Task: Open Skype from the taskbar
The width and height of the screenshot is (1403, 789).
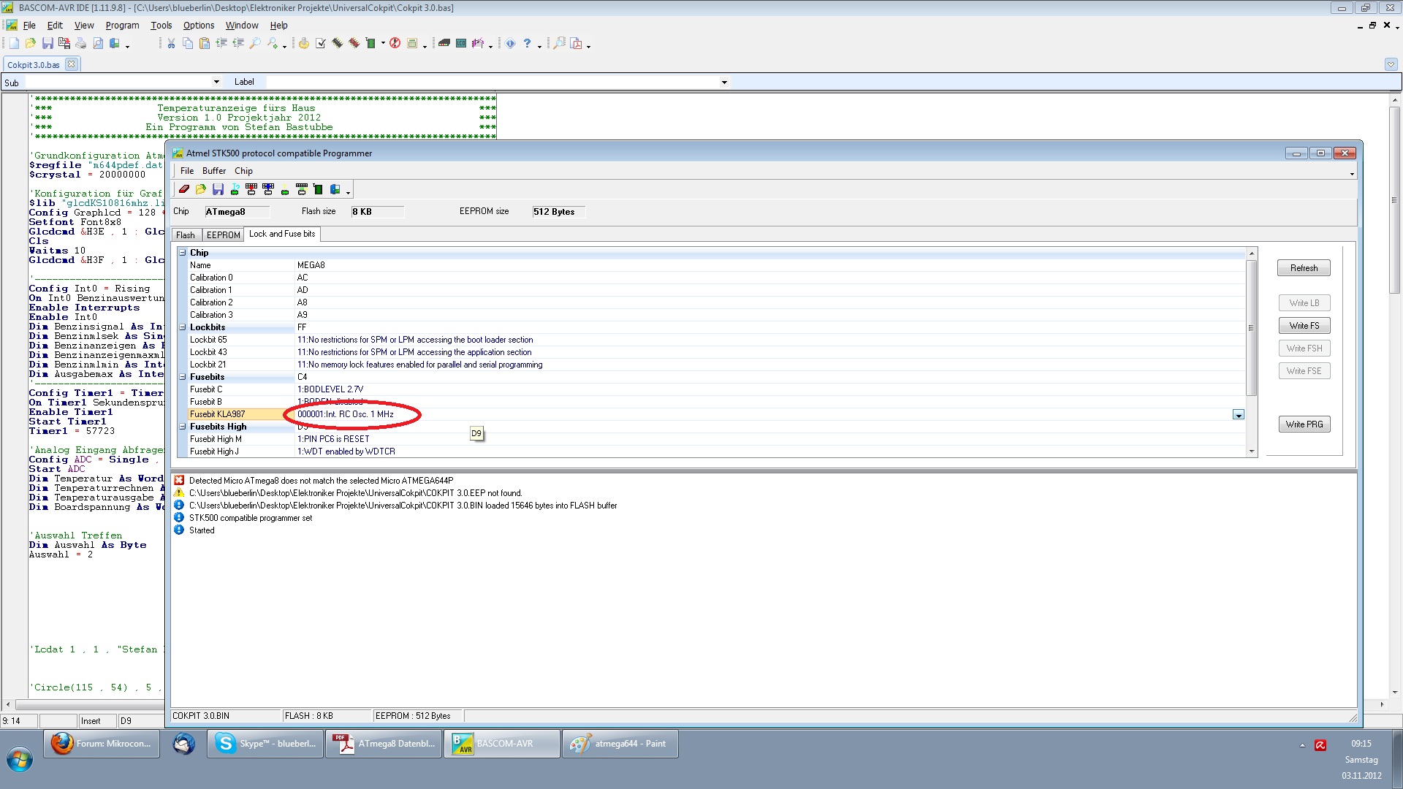Action: [265, 744]
